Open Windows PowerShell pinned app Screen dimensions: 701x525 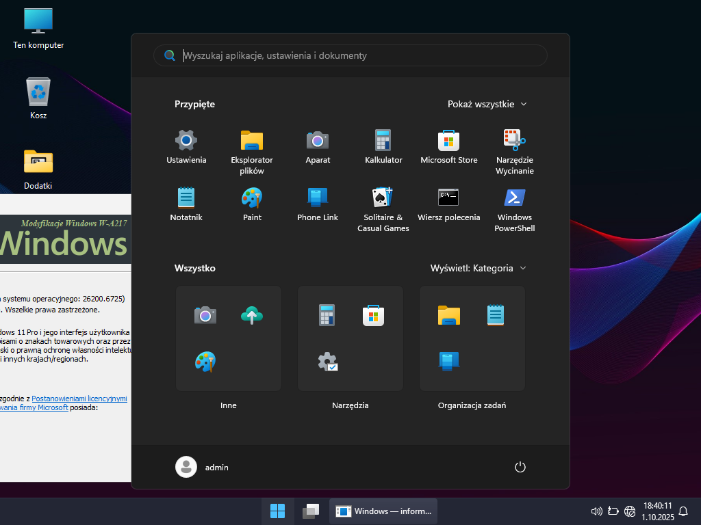tap(514, 198)
